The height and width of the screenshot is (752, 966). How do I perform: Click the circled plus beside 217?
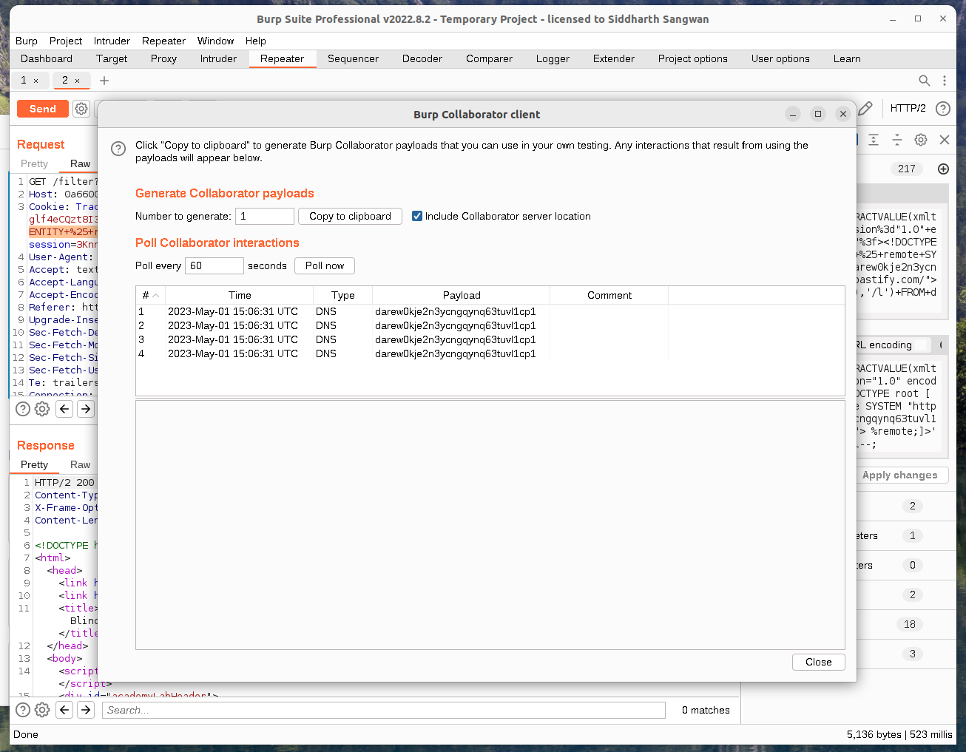[943, 169]
